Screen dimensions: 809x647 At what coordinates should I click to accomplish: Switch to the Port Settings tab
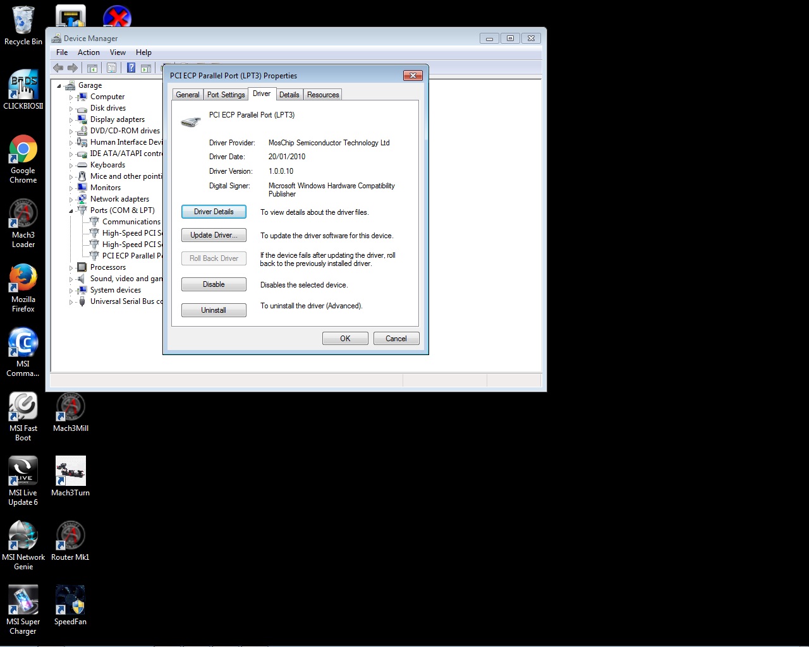tap(226, 95)
